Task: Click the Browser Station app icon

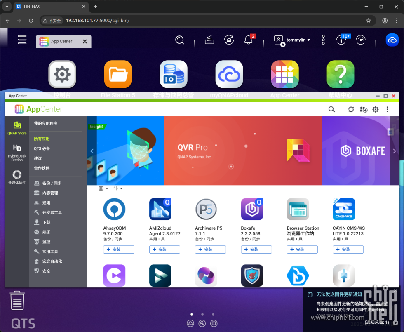Action: (298, 209)
